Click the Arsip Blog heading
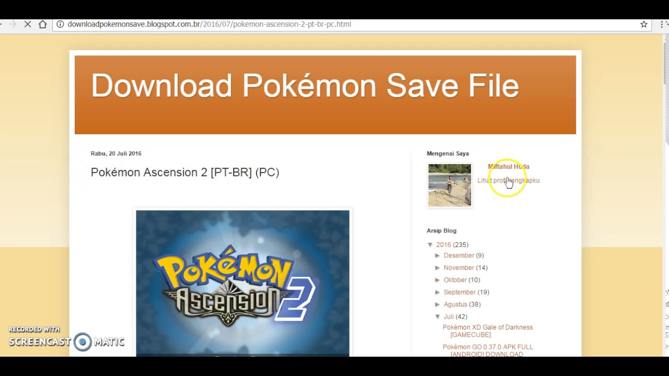The width and height of the screenshot is (669, 376). pos(442,231)
